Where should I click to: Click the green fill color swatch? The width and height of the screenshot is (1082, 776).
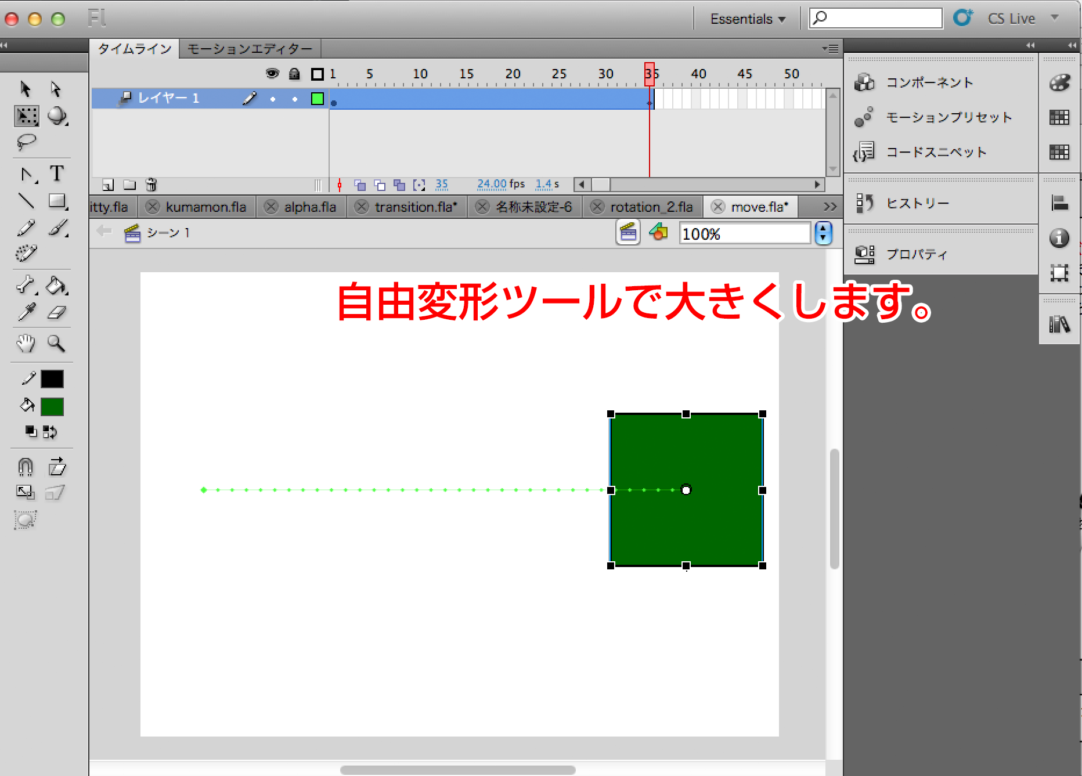tap(52, 407)
